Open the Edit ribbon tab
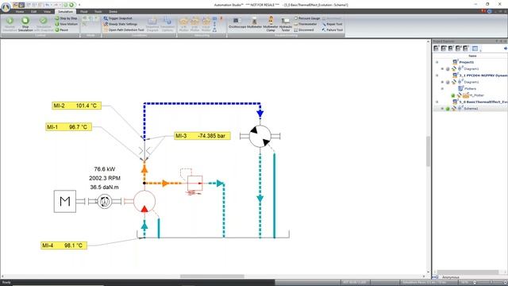The width and height of the screenshot is (508, 286). coord(33,11)
